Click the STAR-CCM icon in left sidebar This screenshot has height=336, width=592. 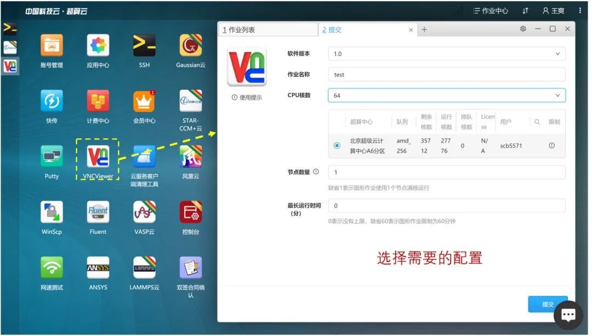click(10, 47)
